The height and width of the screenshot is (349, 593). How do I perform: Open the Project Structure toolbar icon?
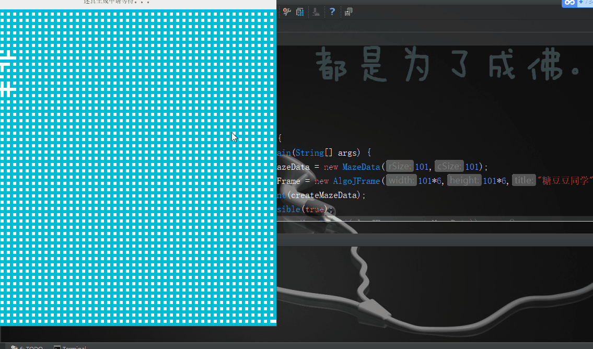(300, 11)
